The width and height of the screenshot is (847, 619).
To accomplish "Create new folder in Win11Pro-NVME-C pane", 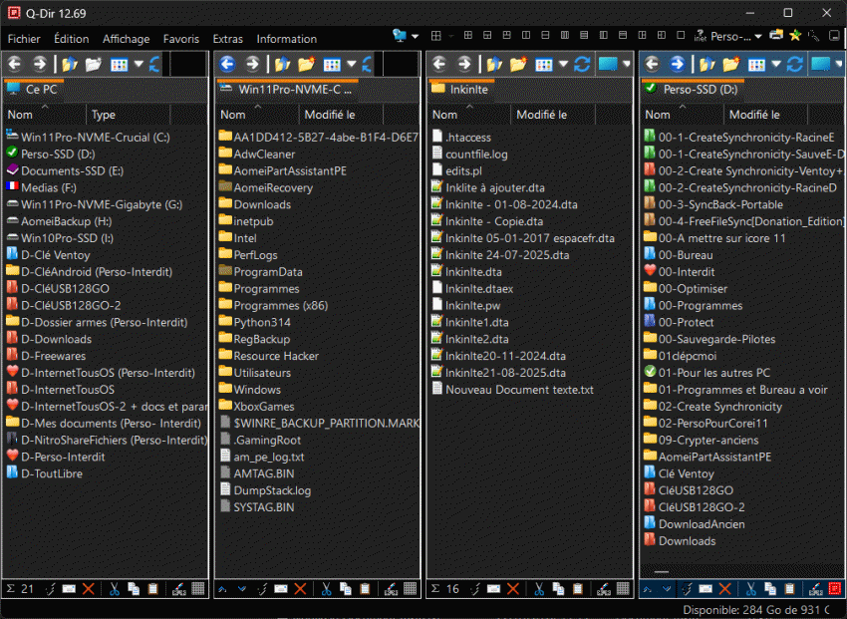I will click(x=306, y=64).
